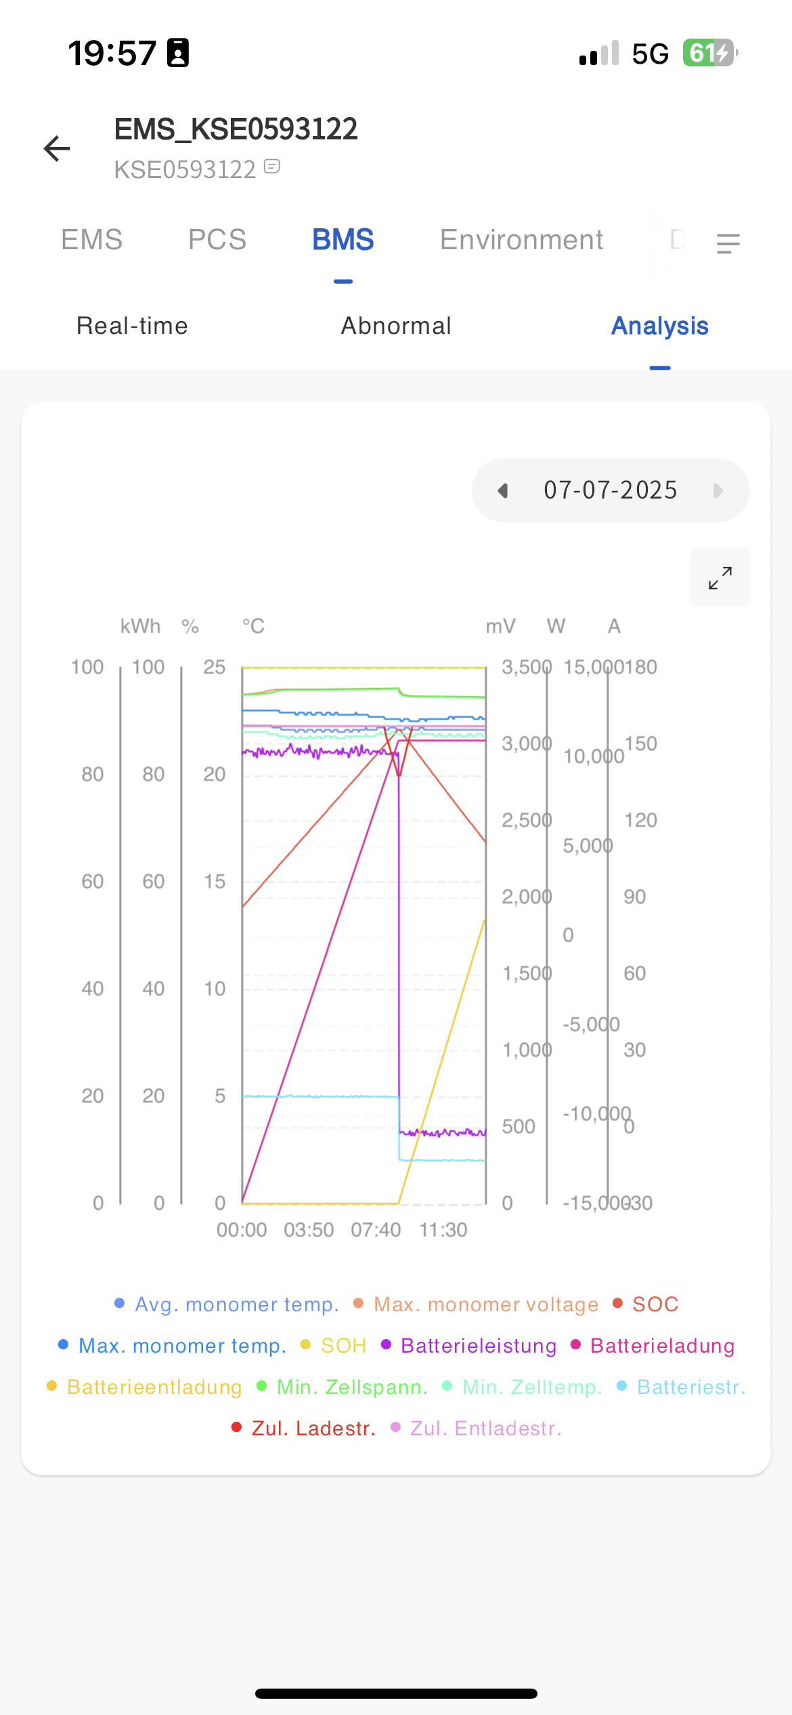Image resolution: width=792 pixels, height=1715 pixels.
Task: Tap the note icon beside KSE0593122
Action: click(272, 167)
